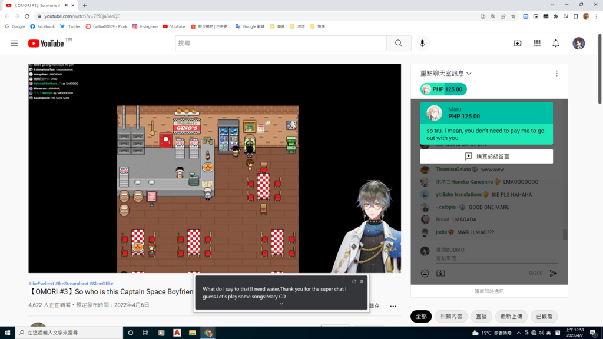Pop out the caption box window
The height and width of the screenshot is (339, 603).
point(354,281)
